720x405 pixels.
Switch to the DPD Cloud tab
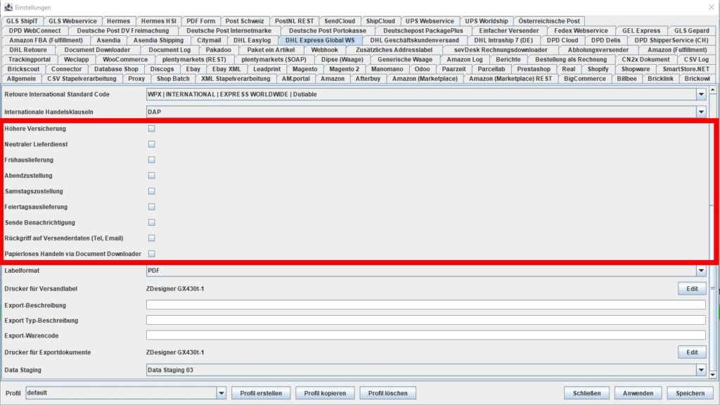pos(562,40)
